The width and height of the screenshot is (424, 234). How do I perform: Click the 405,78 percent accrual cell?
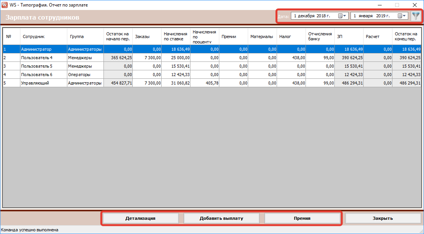click(x=205, y=83)
